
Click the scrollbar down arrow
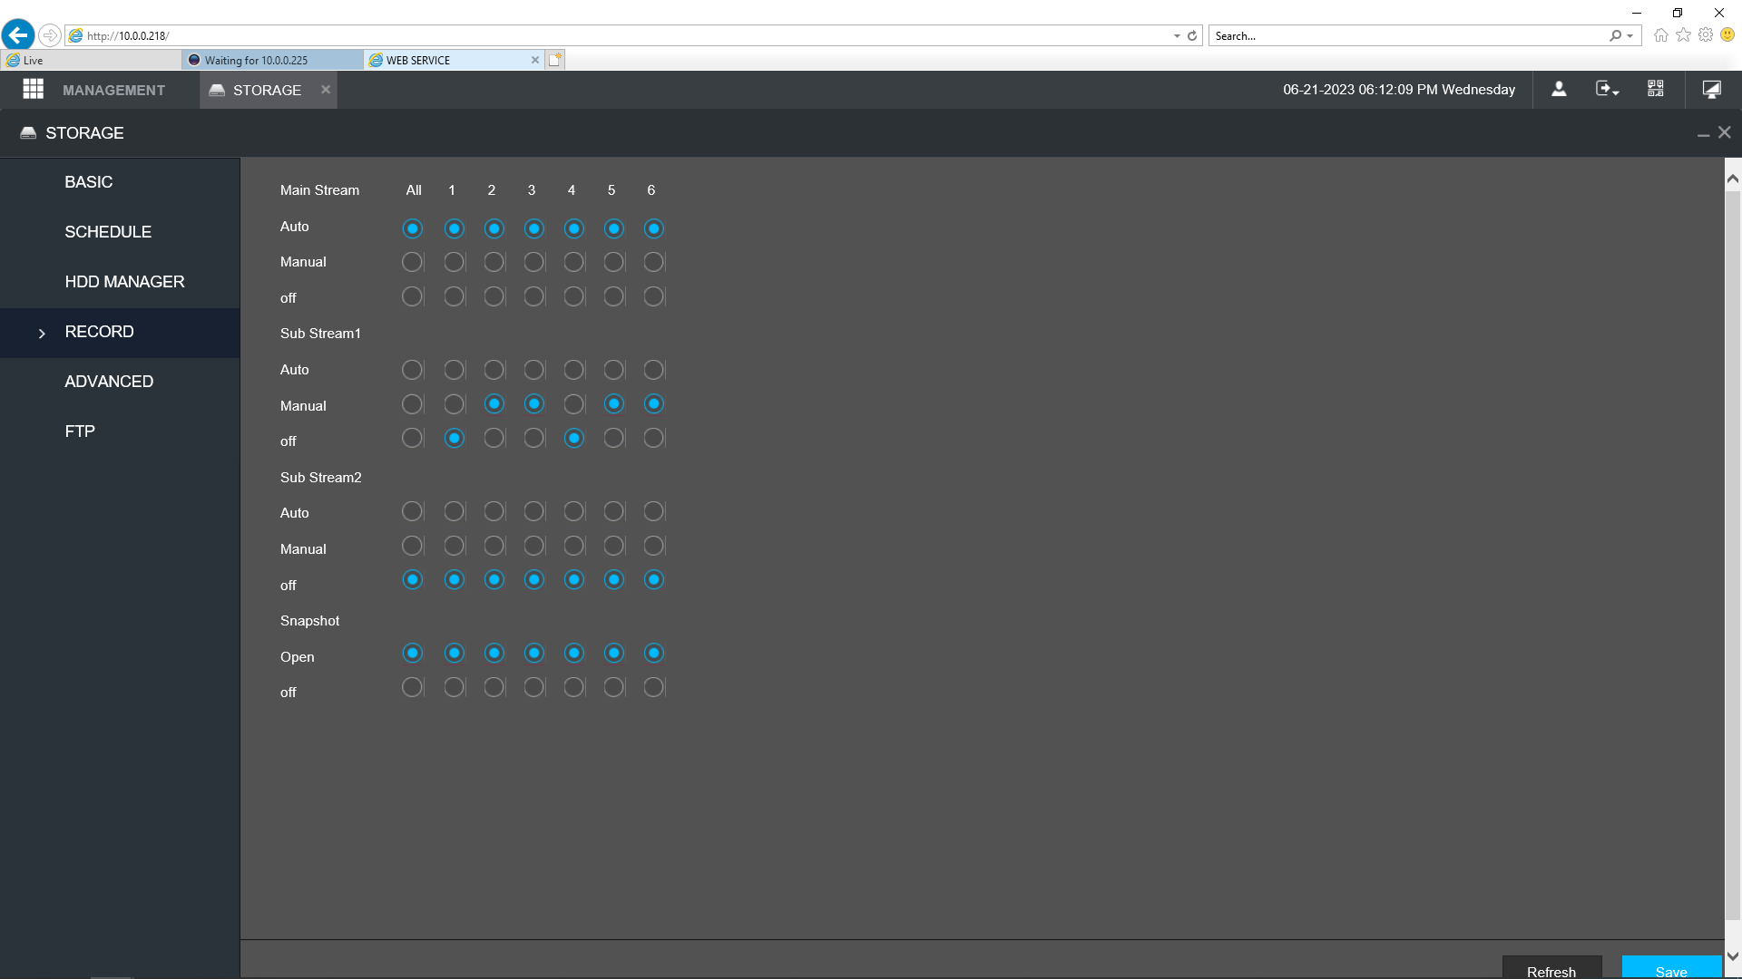[1733, 955]
